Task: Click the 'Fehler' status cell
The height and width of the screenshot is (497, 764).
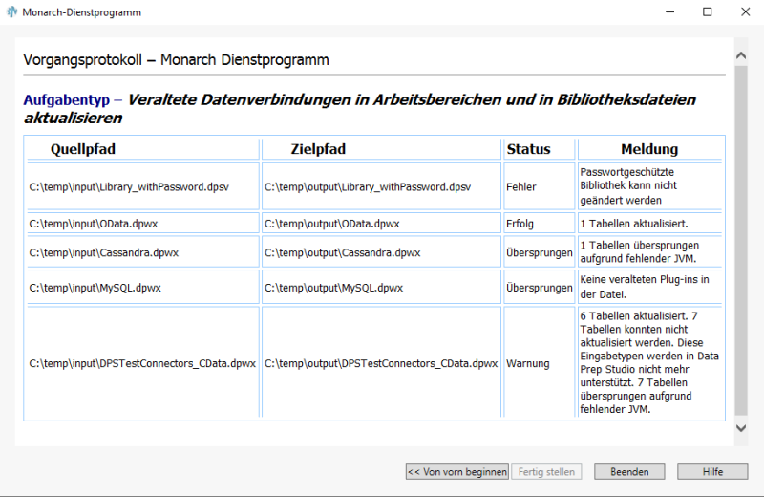Action: [521, 187]
